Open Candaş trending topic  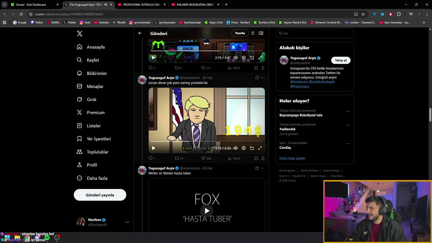coord(285,147)
